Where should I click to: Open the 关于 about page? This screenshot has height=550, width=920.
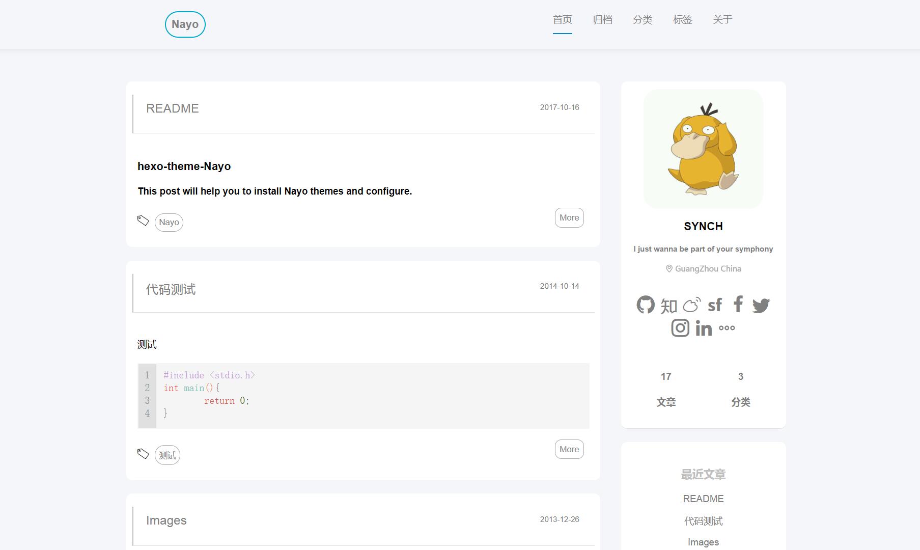(x=722, y=20)
